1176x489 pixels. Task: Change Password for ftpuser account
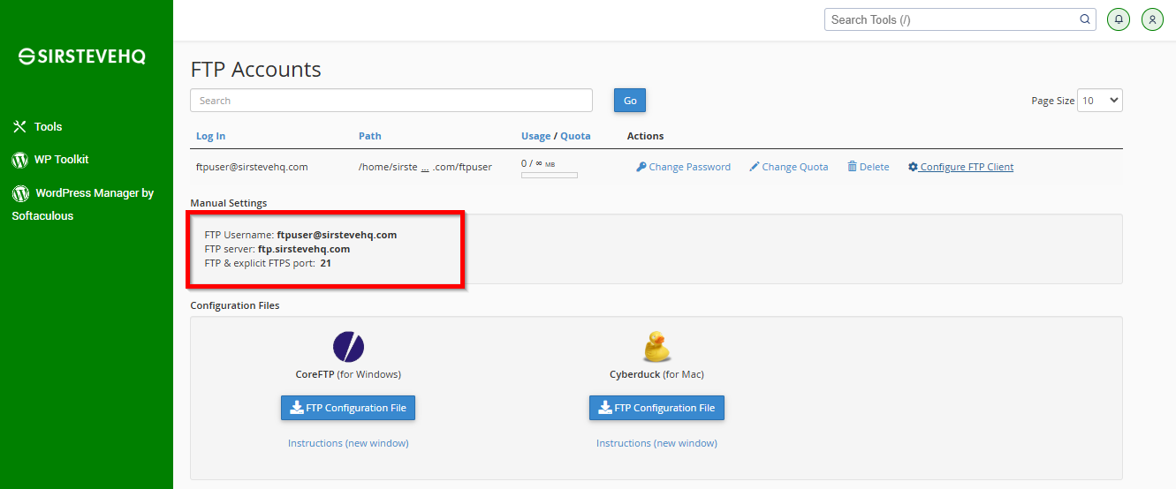pyautogui.click(x=683, y=167)
